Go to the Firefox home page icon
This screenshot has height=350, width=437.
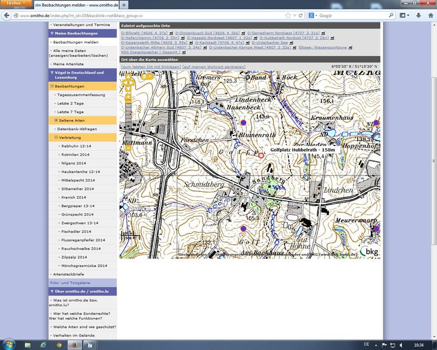click(430, 16)
